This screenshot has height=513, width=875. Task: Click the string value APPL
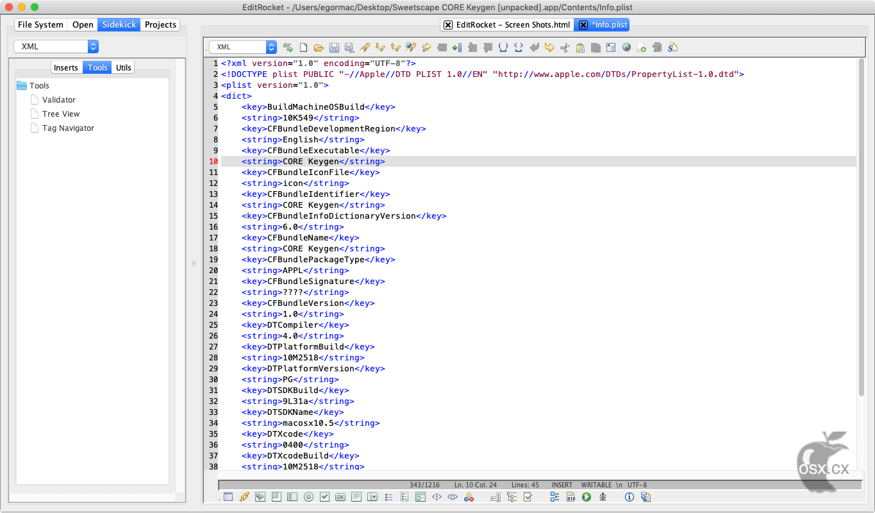(x=295, y=271)
